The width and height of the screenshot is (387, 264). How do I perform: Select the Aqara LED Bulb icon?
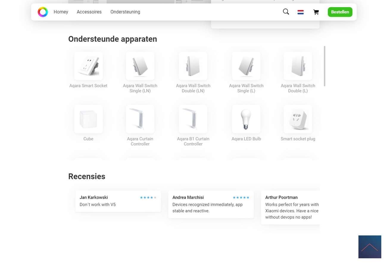246,119
